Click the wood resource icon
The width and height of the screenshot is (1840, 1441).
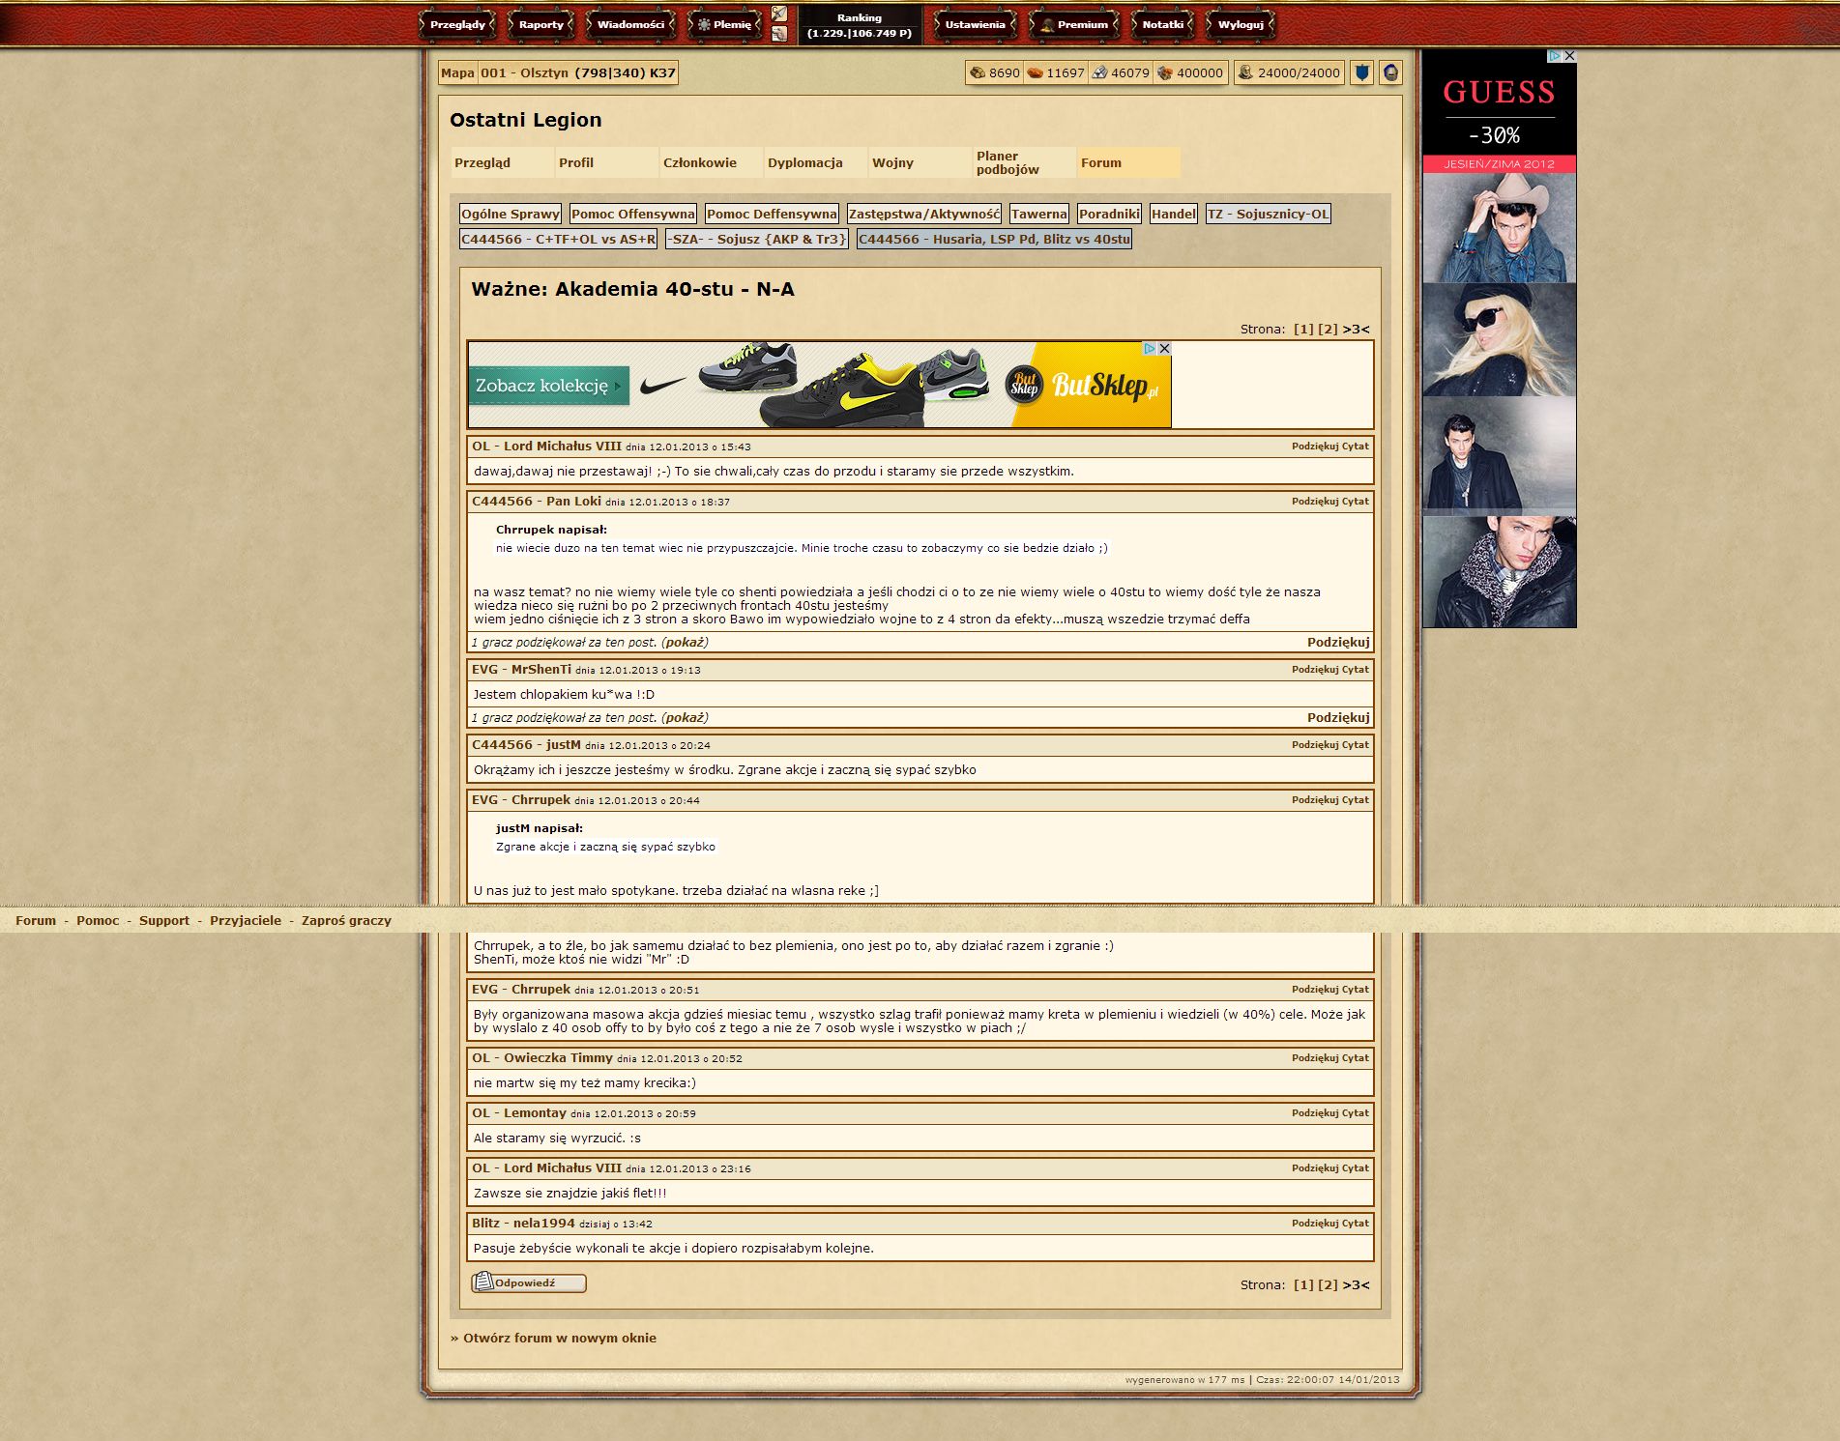coord(977,72)
